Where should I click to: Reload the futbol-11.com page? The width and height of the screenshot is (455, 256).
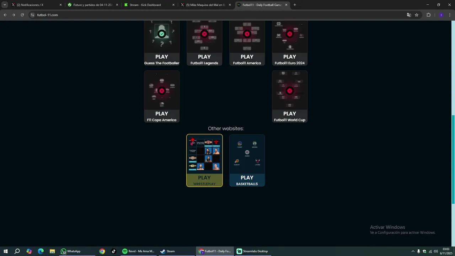22,15
